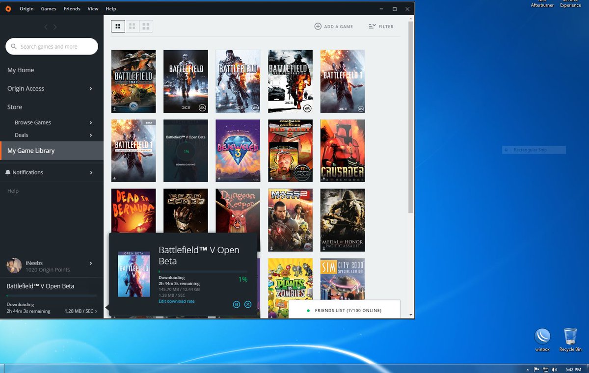This screenshot has width=589, height=373.
Task: Click the Edit download rate link
Action: [x=177, y=301]
